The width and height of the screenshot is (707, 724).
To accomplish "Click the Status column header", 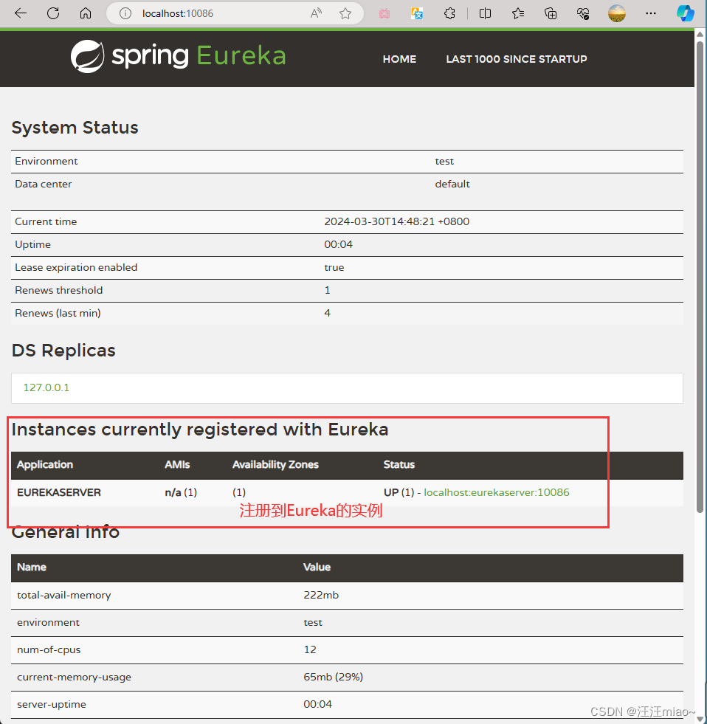I will 399,464.
